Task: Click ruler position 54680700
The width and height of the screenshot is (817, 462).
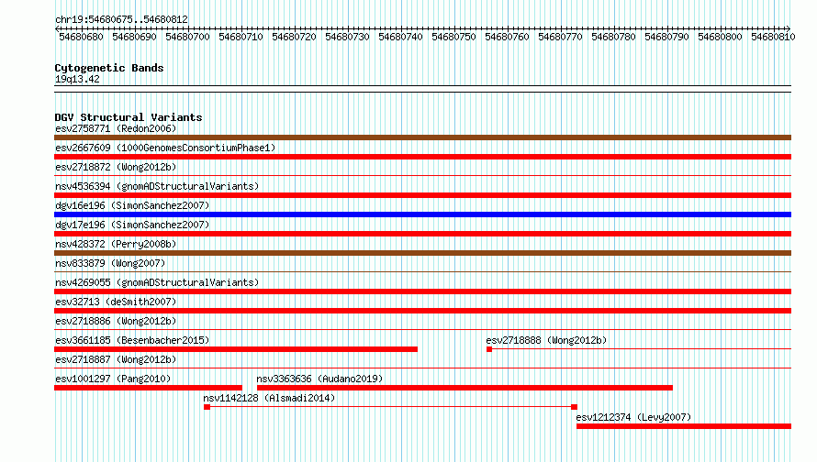Action: (x=187, y=37)
